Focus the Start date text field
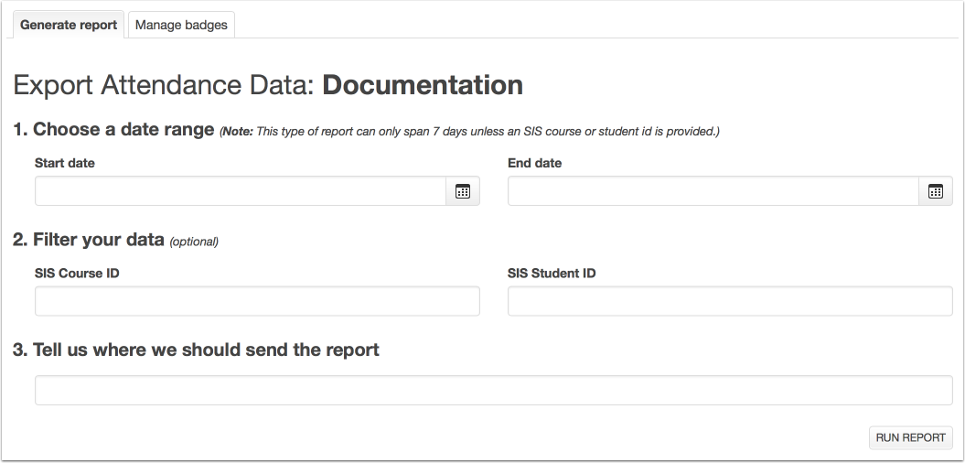The height and width of the screenshot is (463, 965). [241, 191]
